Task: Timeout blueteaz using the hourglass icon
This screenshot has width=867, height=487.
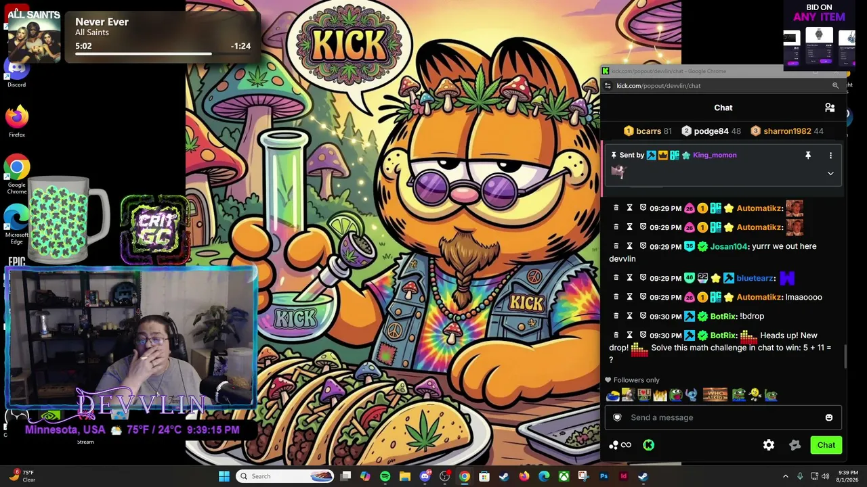Action: click(629, 278)
